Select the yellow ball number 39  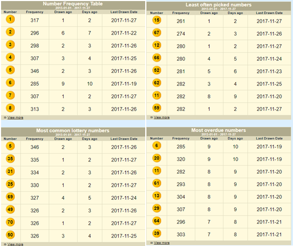point(157,233)
